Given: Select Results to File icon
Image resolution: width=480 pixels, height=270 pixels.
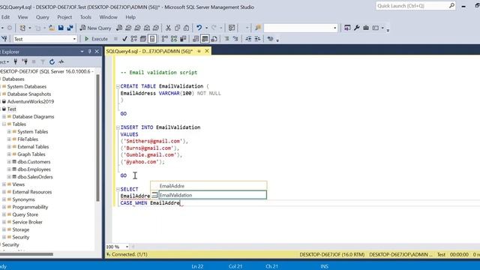Looking at the screenshot, I should click(x=214, y=39).
